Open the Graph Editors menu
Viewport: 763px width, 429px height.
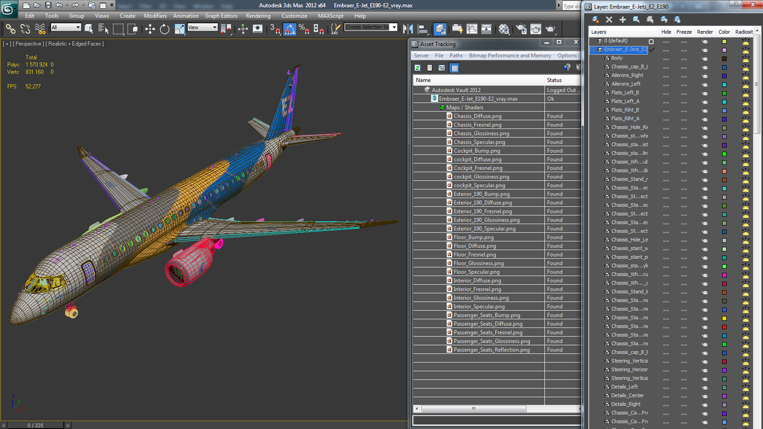[x=221, y=16]
